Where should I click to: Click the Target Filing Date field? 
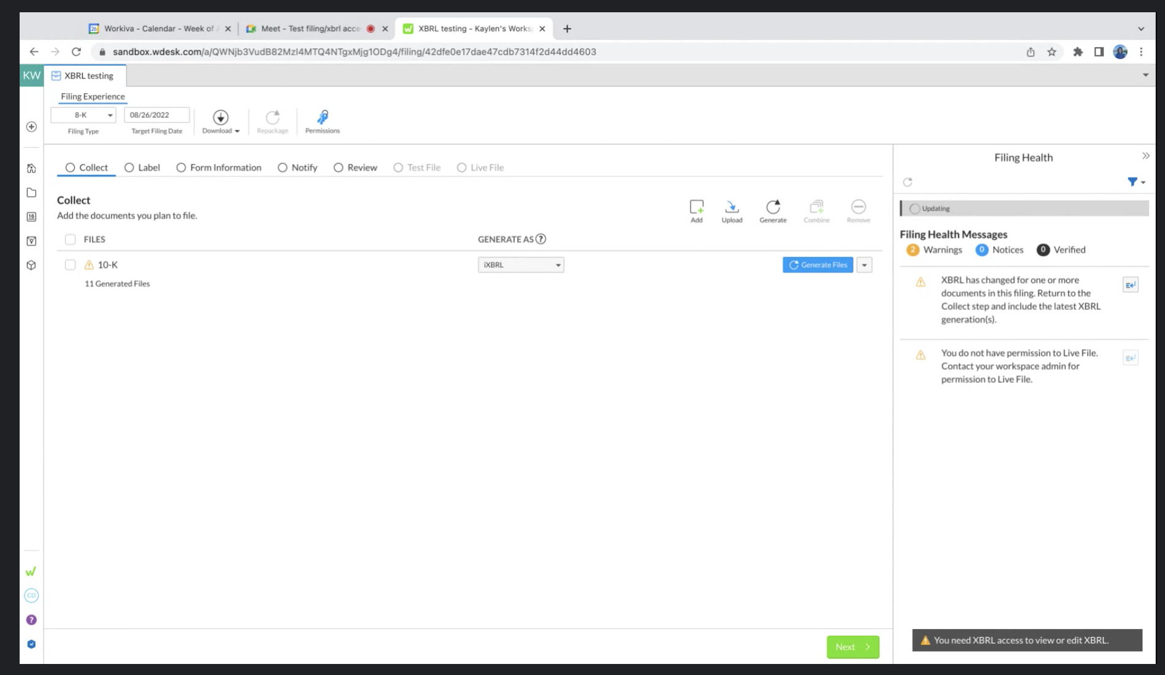(156, 115)
